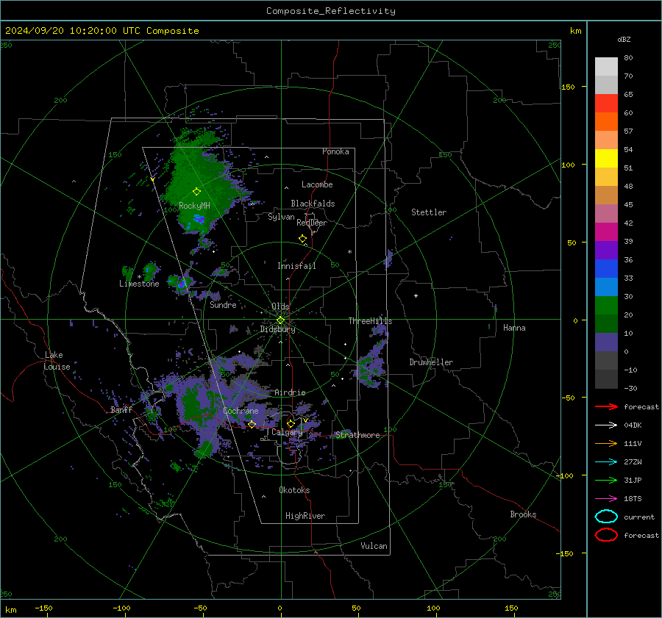Screen dimensions: 662x618
Task: Click the Olds label
Action: coord(280,306)
